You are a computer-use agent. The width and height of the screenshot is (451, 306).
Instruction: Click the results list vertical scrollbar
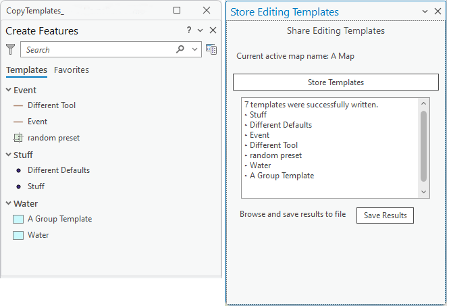[424, 145]
